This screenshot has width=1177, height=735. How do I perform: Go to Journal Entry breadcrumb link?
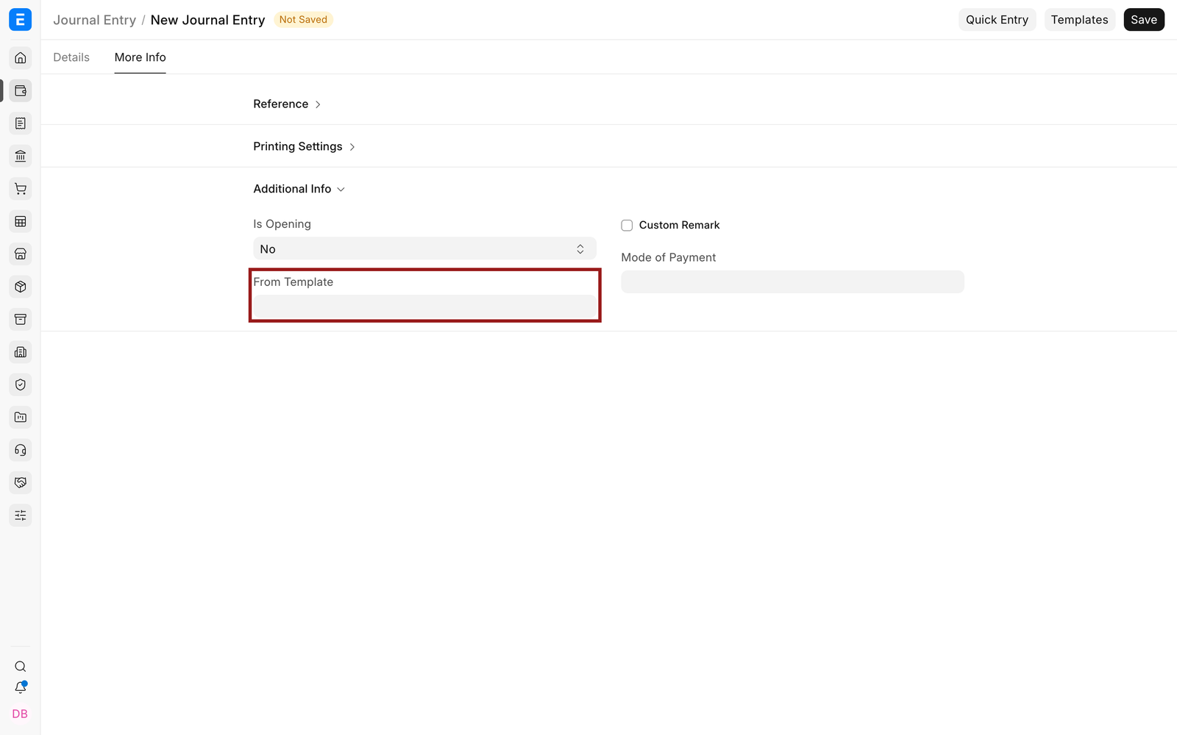coord(94,20)
